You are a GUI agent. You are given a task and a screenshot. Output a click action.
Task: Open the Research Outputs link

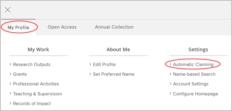point(31,65)
